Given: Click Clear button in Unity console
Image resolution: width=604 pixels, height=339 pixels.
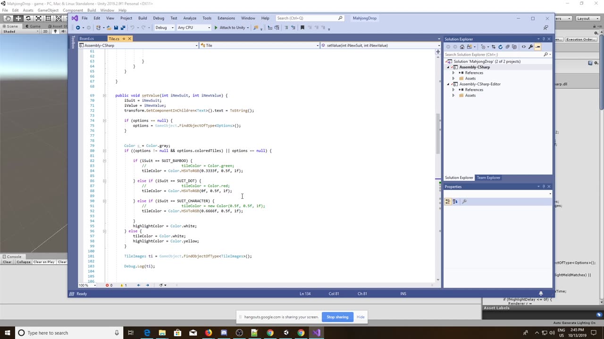Looking at the screenshot, I should [7, 262].
